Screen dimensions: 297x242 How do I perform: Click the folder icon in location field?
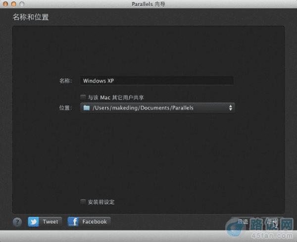tap(87, 108)
